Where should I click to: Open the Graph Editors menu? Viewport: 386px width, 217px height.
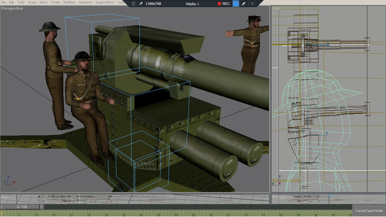click(x=105, y=2)
